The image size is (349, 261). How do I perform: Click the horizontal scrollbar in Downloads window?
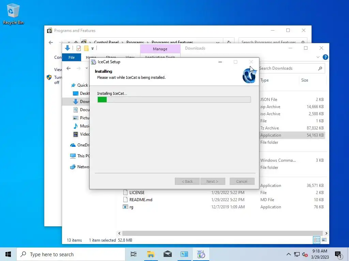tap(222, 233)
